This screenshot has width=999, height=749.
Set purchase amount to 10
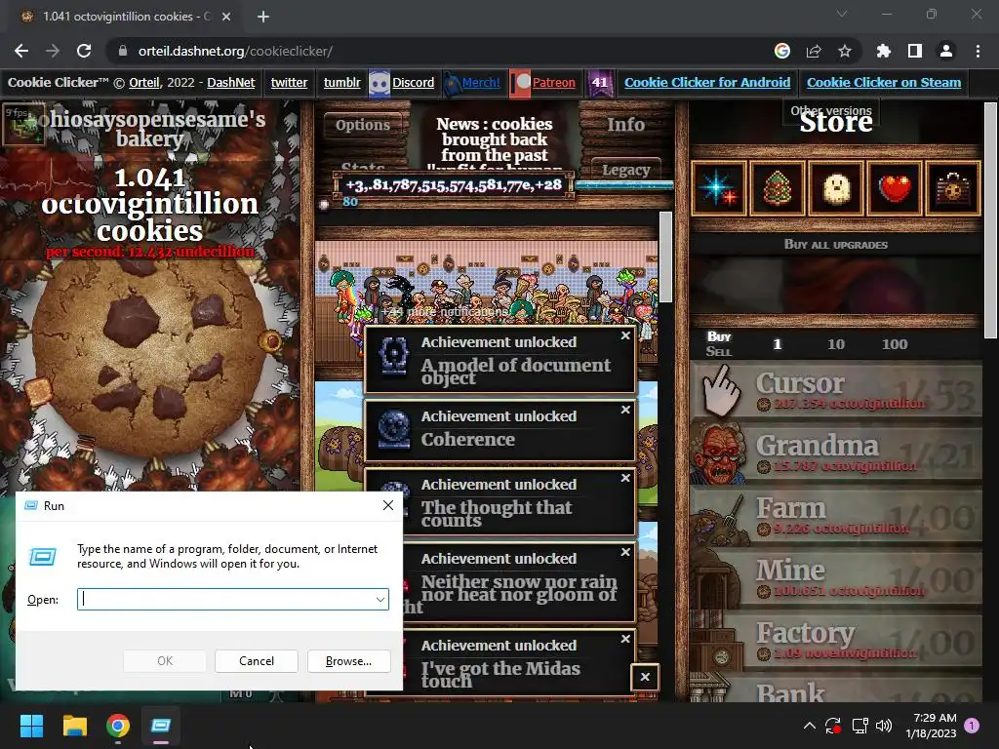[836, 344]
